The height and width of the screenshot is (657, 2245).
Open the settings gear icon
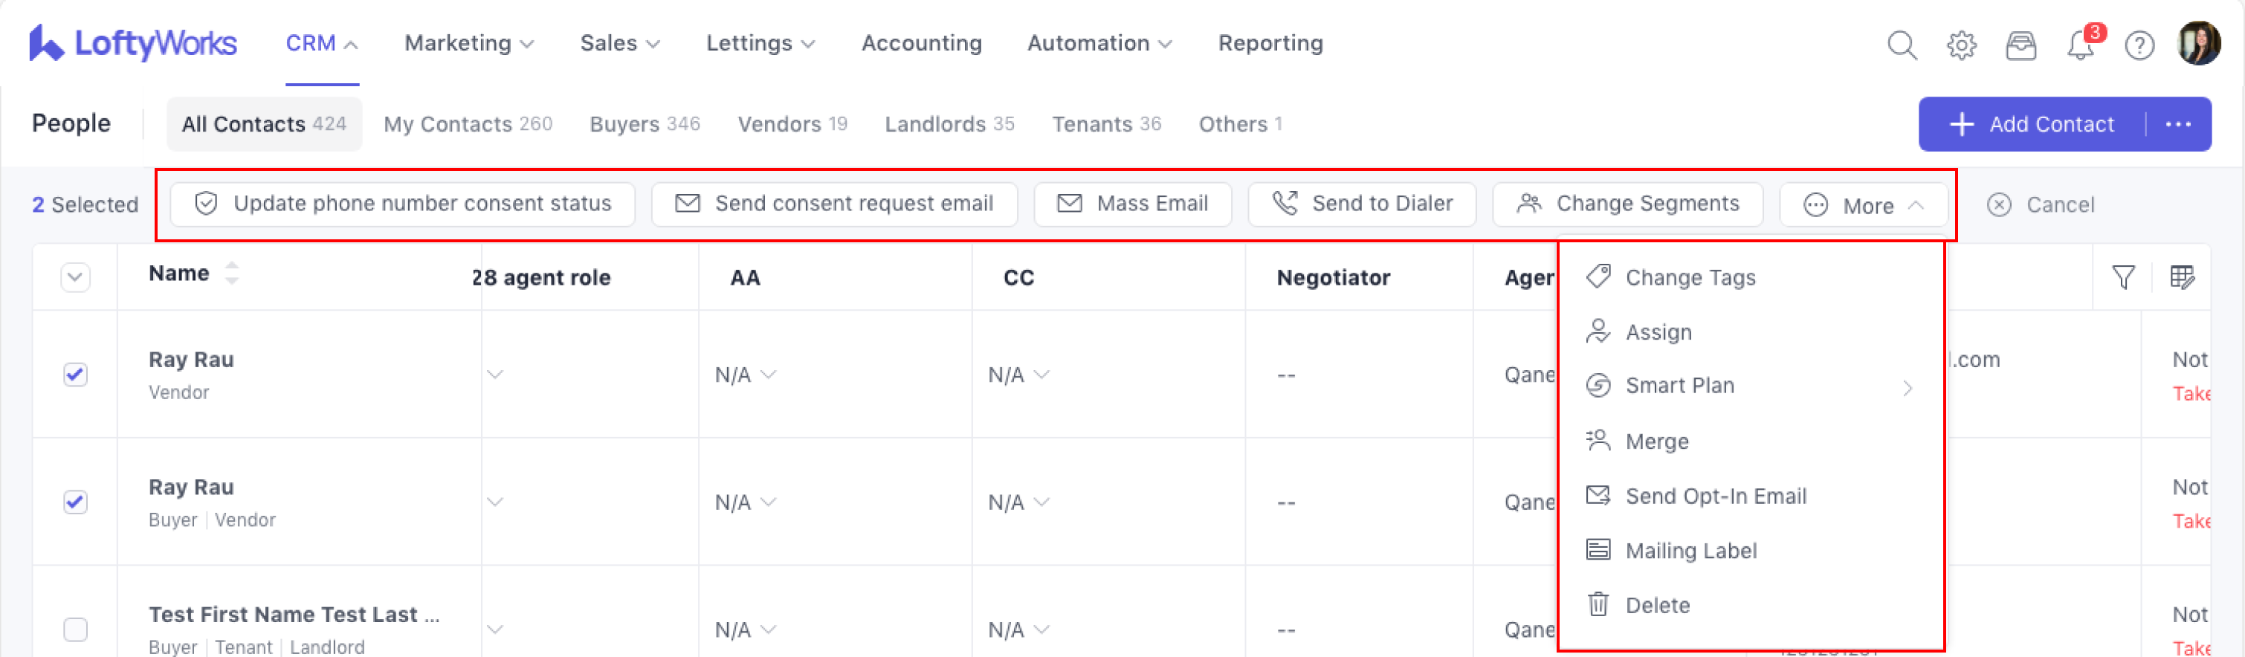1961,45
